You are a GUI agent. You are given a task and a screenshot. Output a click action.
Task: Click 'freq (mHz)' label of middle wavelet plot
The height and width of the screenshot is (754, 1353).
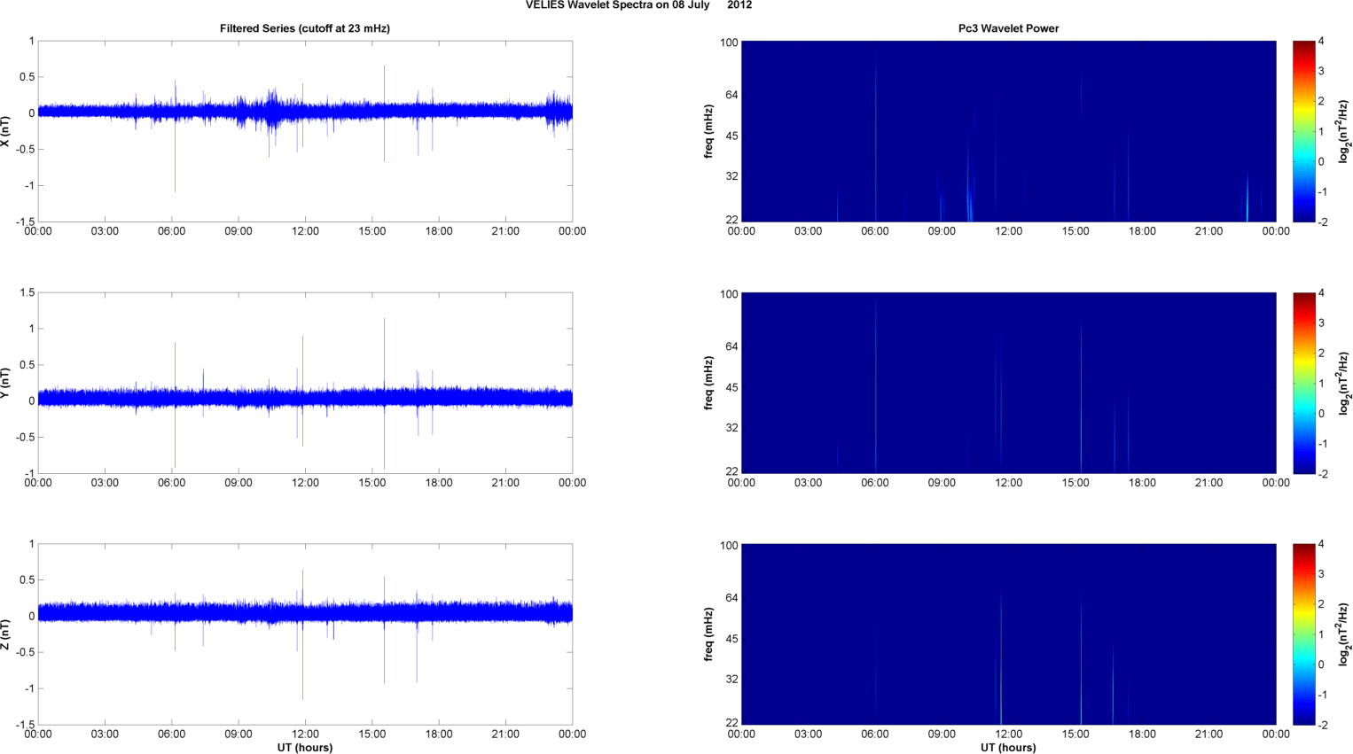(708, 383)
